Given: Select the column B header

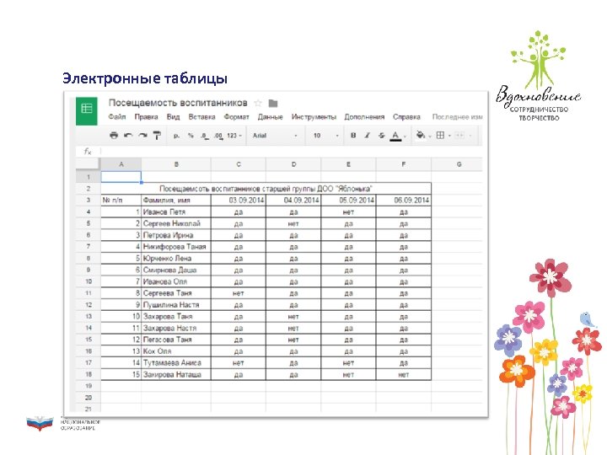Looking at the screenshot, I should pos(176,164).
